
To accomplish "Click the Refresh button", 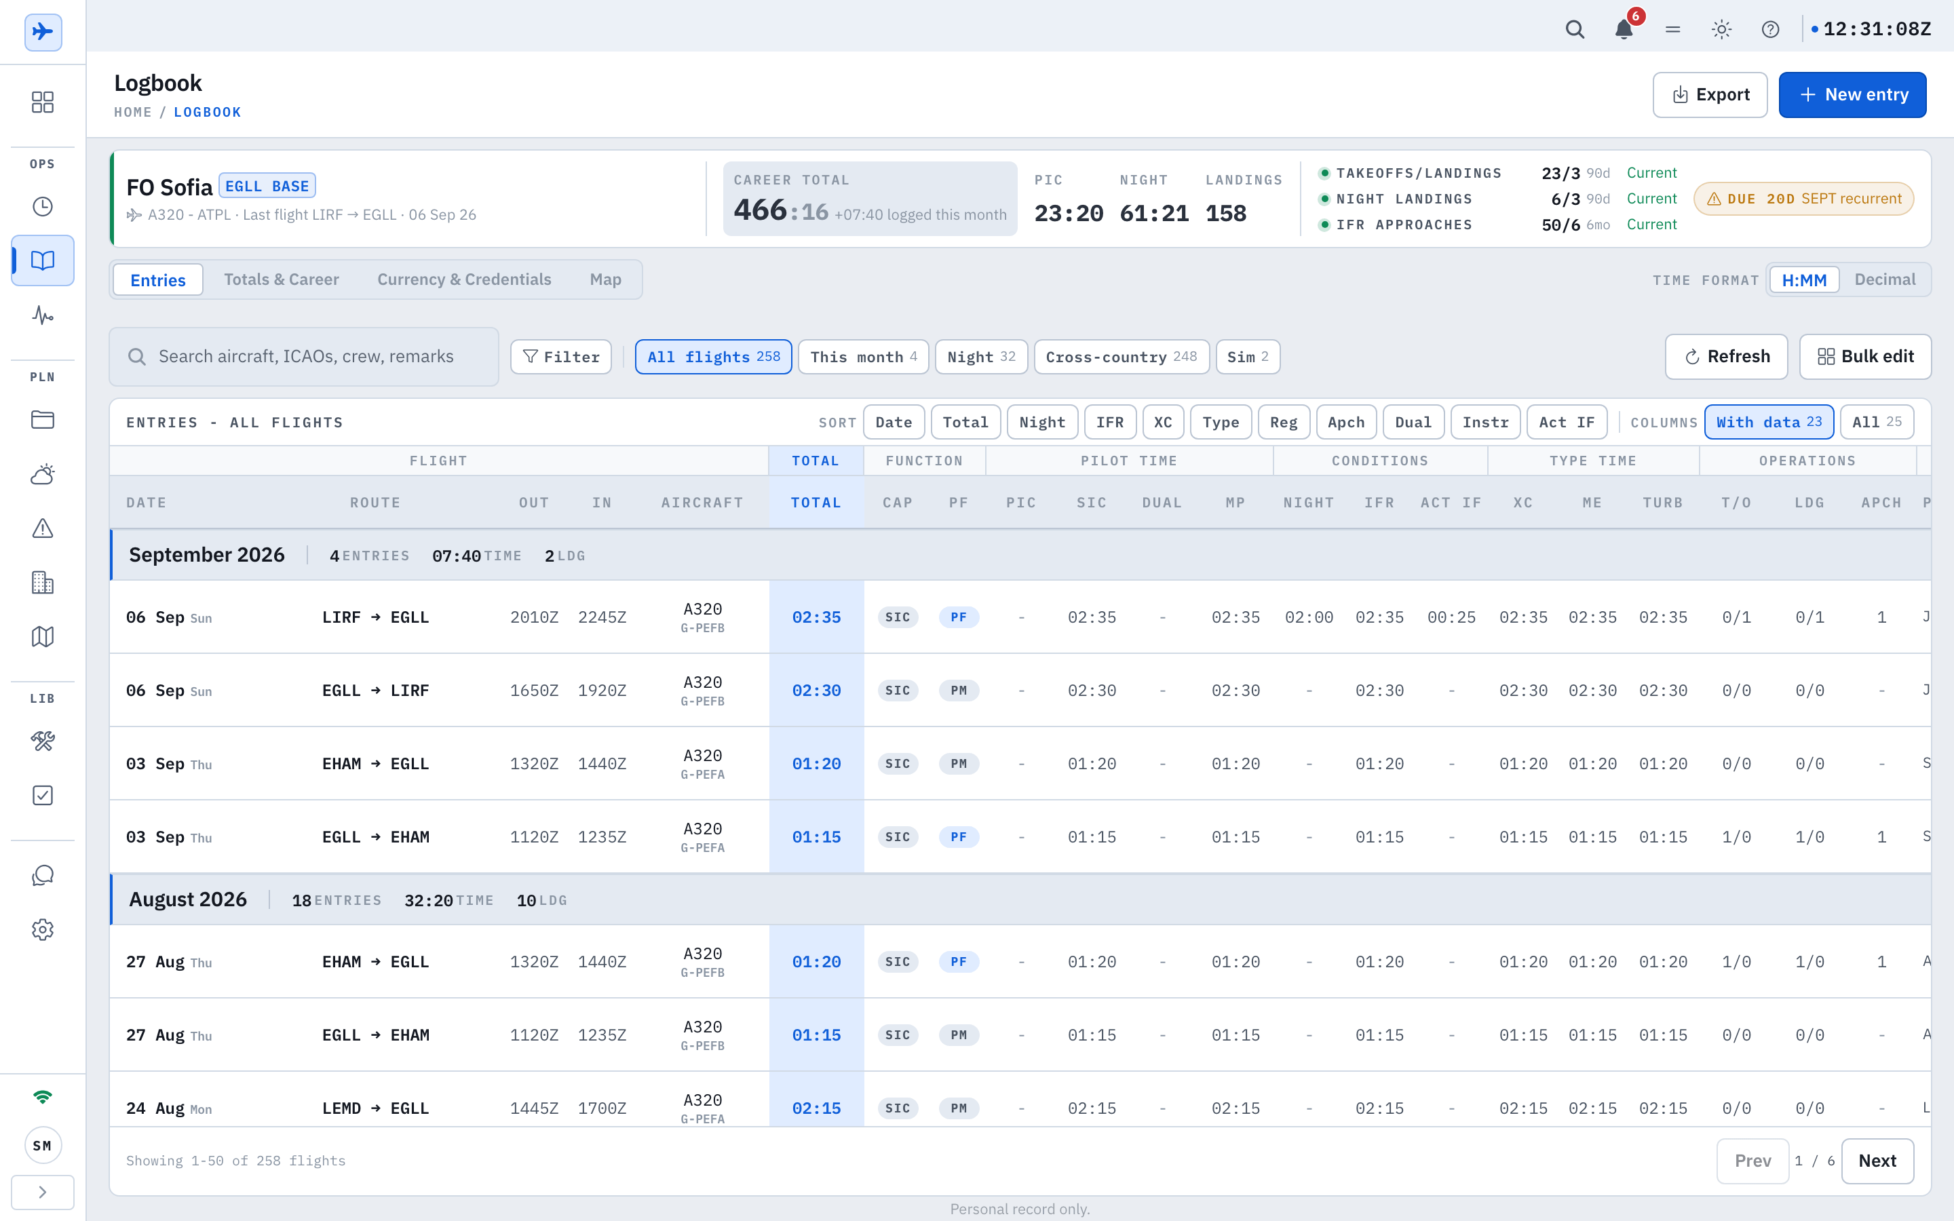I will point(1726,356).
